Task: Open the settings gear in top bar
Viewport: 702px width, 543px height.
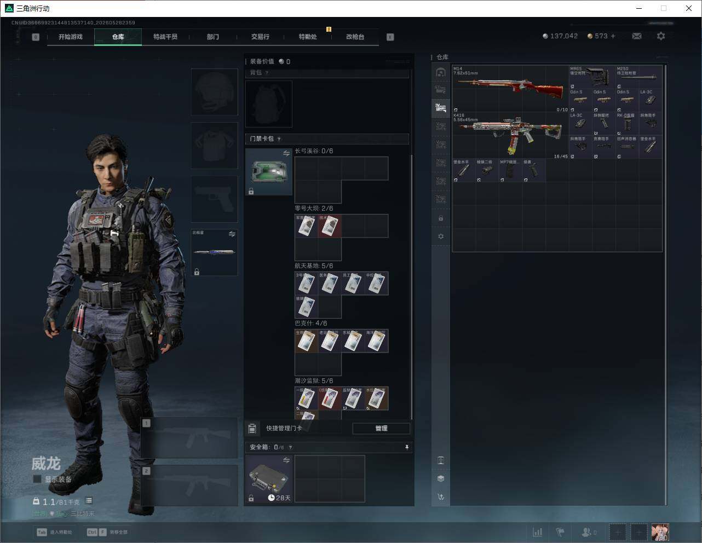Action: coord(661,36)
